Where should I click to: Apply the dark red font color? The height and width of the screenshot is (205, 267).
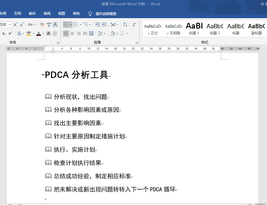pyautogui.click(x=39, y=33)
